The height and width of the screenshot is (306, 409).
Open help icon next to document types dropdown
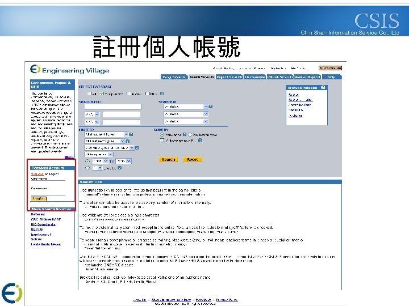click(x=131, y=134)
